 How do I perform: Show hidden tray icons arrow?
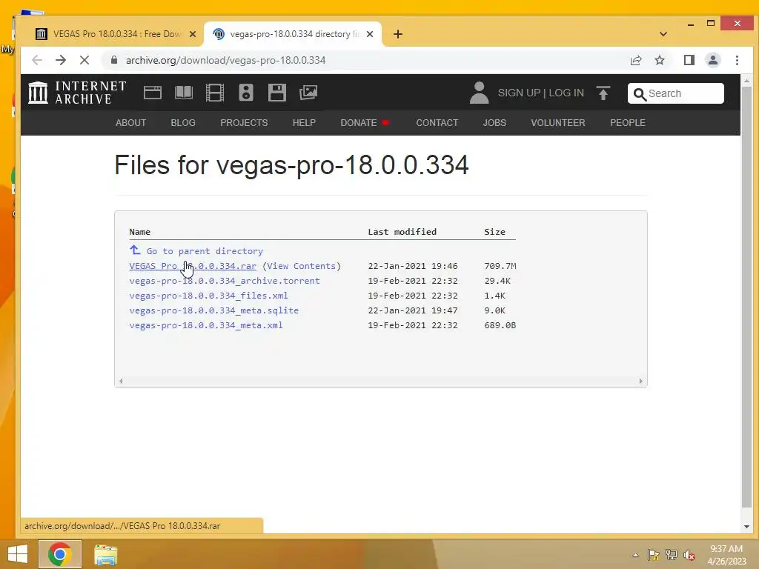pos(635,555)
